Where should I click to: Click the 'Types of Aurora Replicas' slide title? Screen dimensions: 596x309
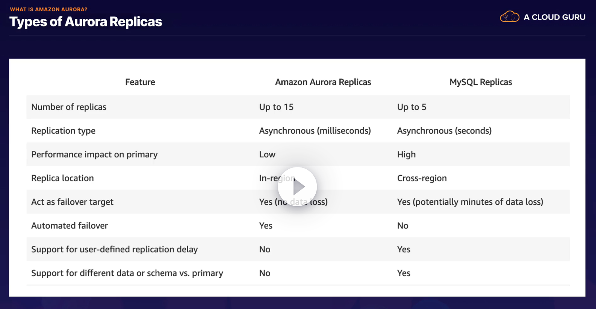point(86,22)
